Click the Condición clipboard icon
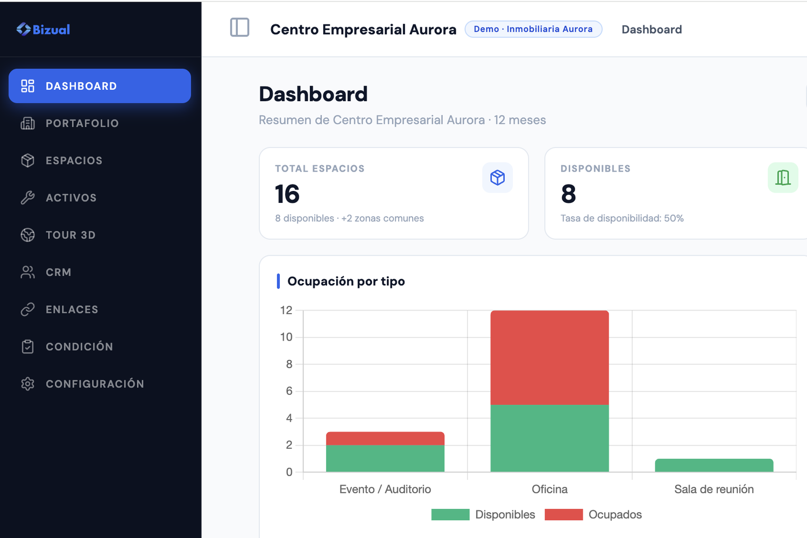Screen dimensions: 807x538 (27, 346)
